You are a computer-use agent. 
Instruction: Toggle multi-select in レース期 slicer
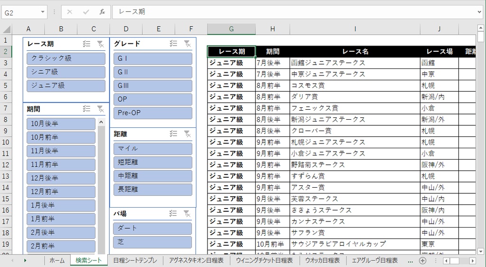tap(86, 44)
